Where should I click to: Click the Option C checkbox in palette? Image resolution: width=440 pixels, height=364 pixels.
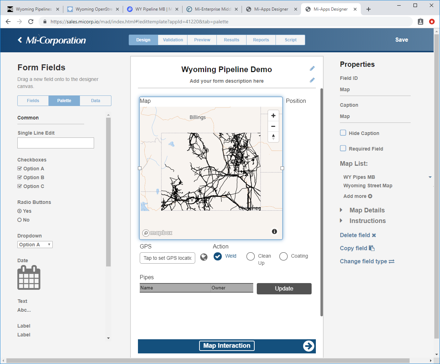(20, 186)
